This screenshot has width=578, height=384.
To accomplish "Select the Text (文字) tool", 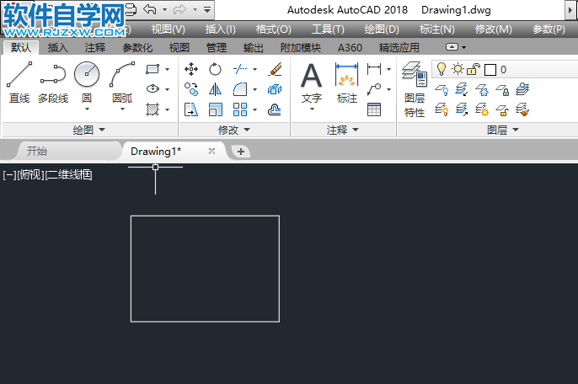I will 312,83.
